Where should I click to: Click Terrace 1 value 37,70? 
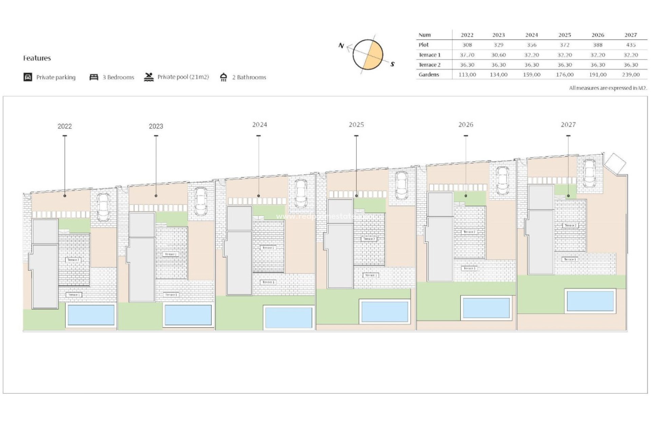point(467,55)
